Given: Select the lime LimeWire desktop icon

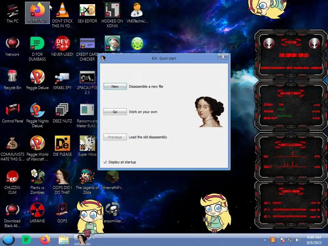Looking at the screenshot, I should click(137, 44).
